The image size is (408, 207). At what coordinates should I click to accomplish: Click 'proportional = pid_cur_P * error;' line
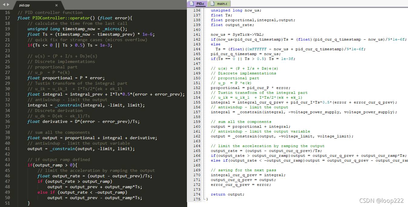tap(250, 88)
